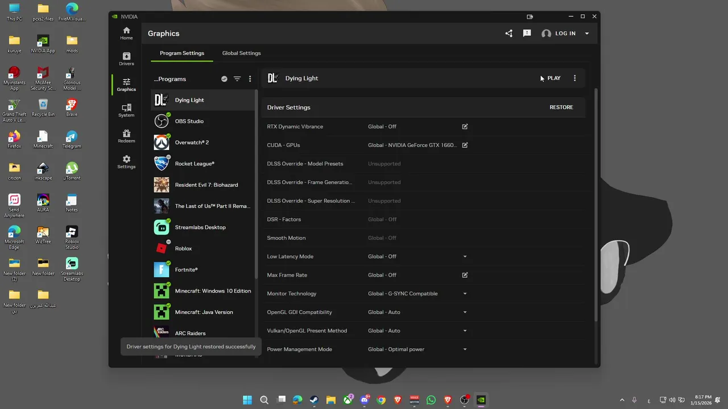
Task: Click the NVIDIA window compact mode icon in title bar
Action: tap(530, 16)
